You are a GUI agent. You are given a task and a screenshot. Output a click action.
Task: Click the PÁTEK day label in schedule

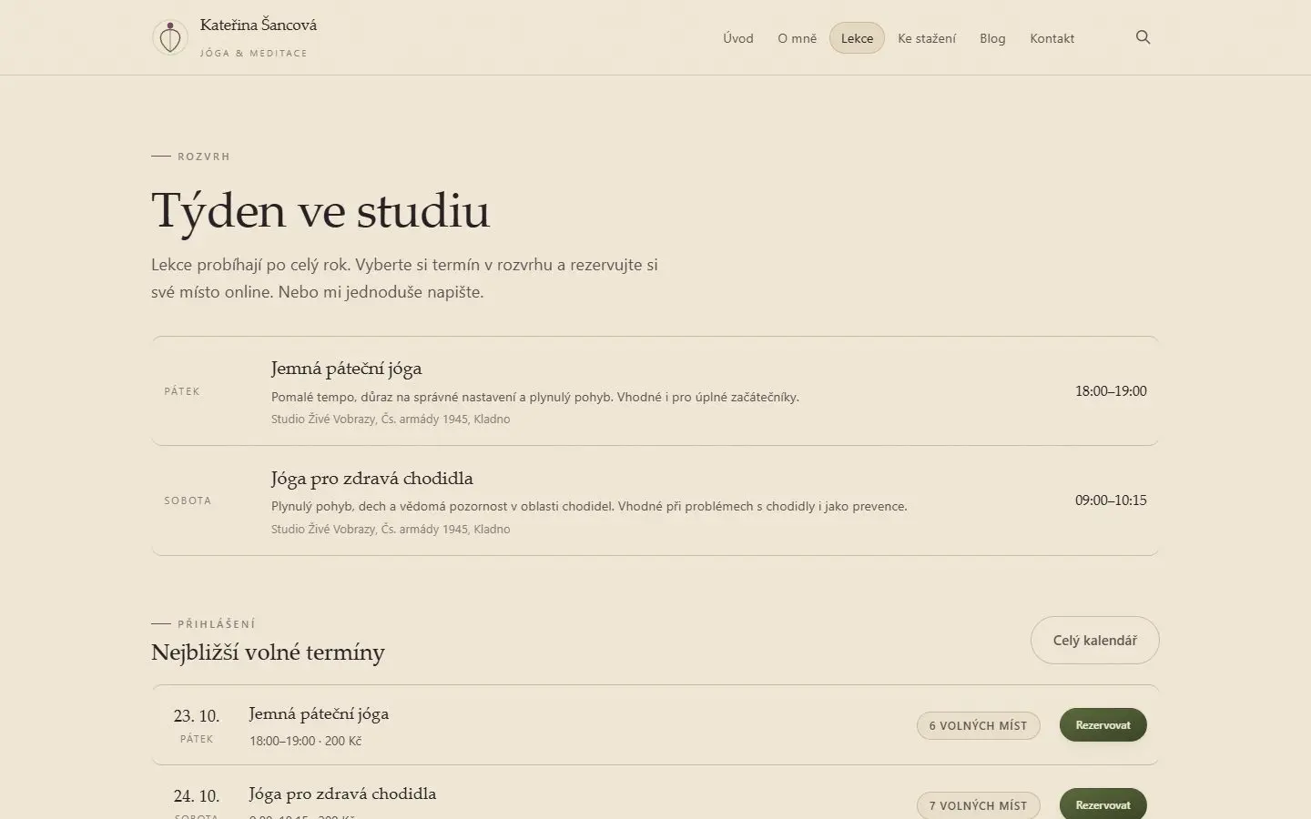tap(182, 391)
